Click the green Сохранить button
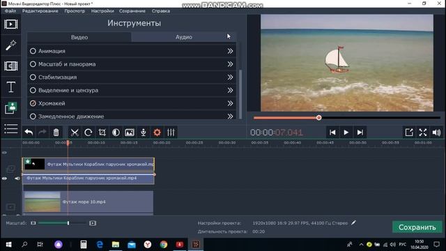446x251 pixels. (417, 227)
